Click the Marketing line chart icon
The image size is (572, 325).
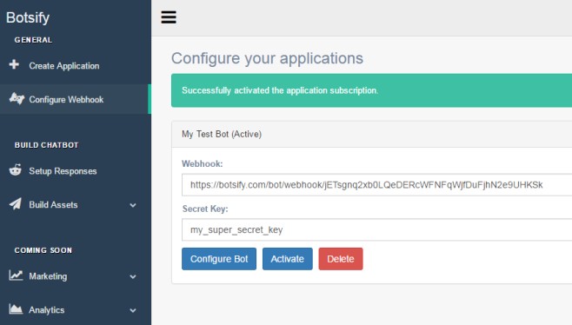(x=16, y=275)
